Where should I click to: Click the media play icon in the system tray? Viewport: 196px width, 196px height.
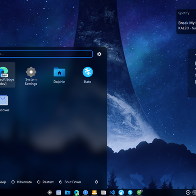188,193
